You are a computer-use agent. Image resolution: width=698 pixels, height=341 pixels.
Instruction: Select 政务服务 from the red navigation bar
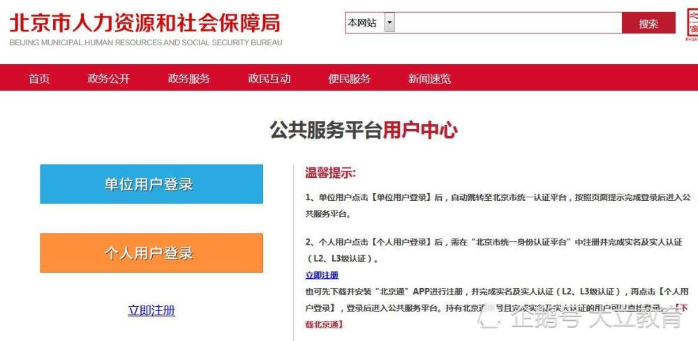point(188,78)
